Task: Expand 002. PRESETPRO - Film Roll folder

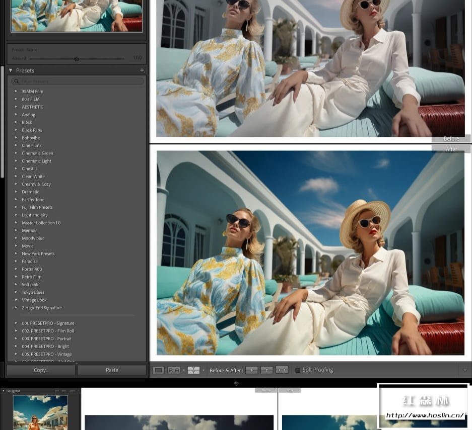Action: (x=16, y=331)
